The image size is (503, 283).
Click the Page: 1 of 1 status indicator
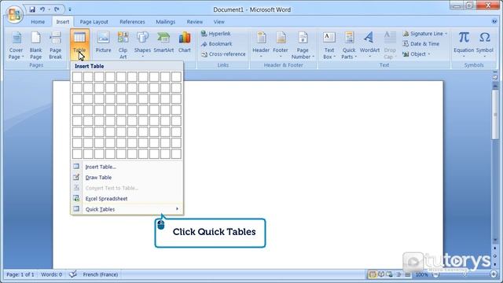click(20, 274)
